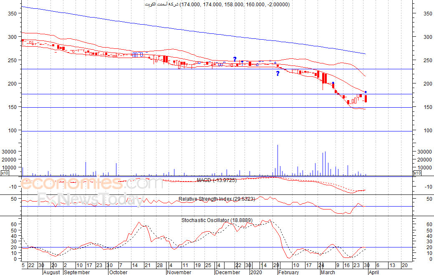Viewport: 434px width, 275px height.
Task: Select the November month label
Action: coord(179,272)
